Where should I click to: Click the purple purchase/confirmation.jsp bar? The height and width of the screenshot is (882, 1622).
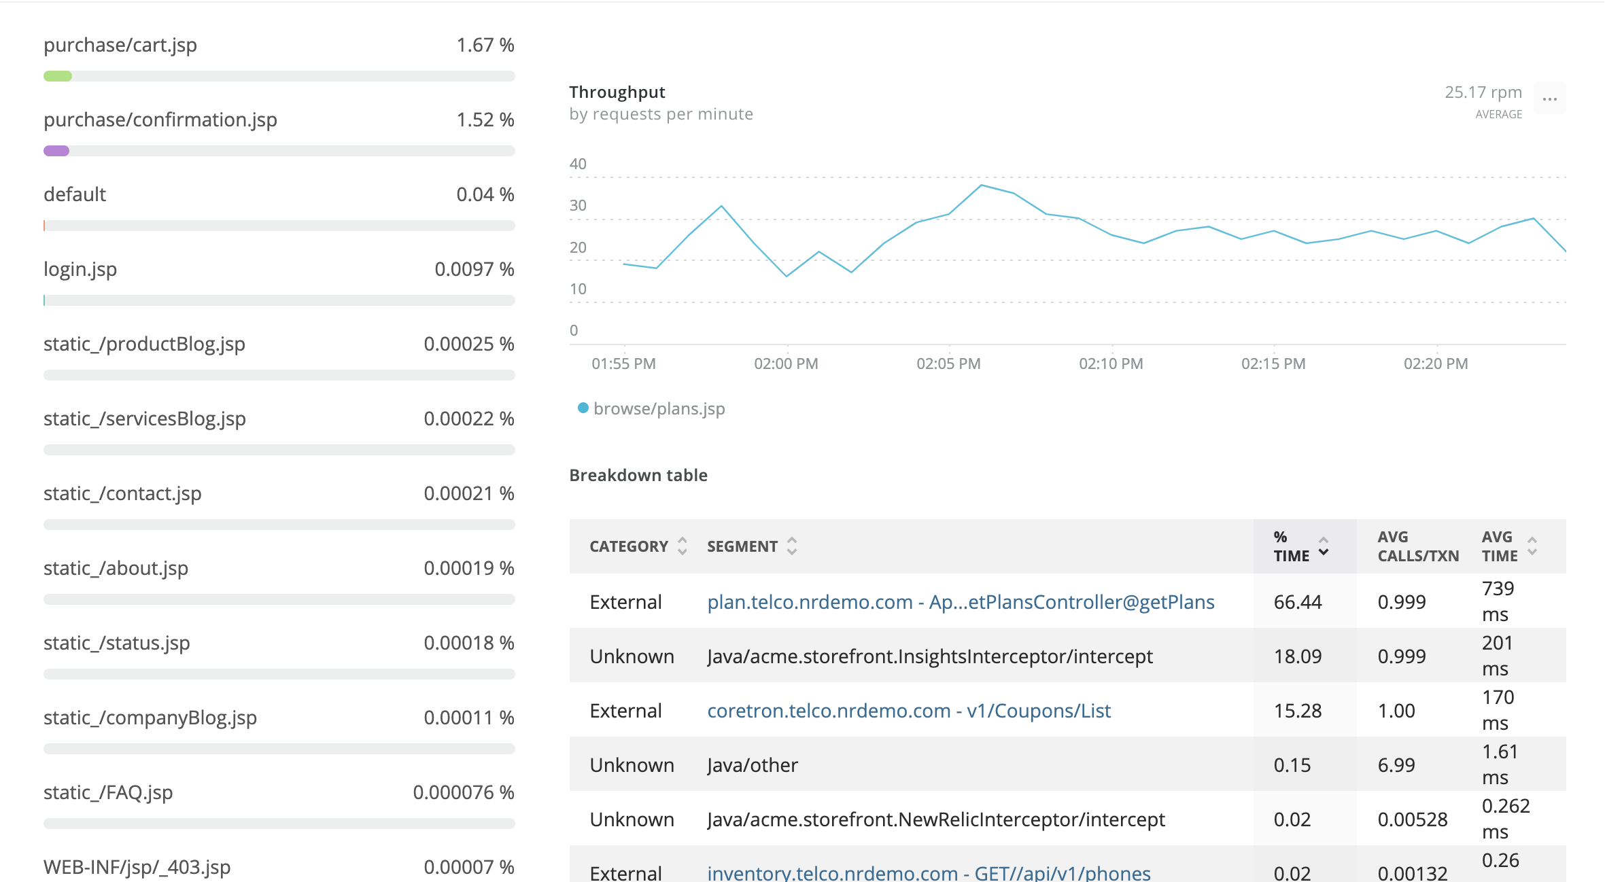tap(56, 151)
